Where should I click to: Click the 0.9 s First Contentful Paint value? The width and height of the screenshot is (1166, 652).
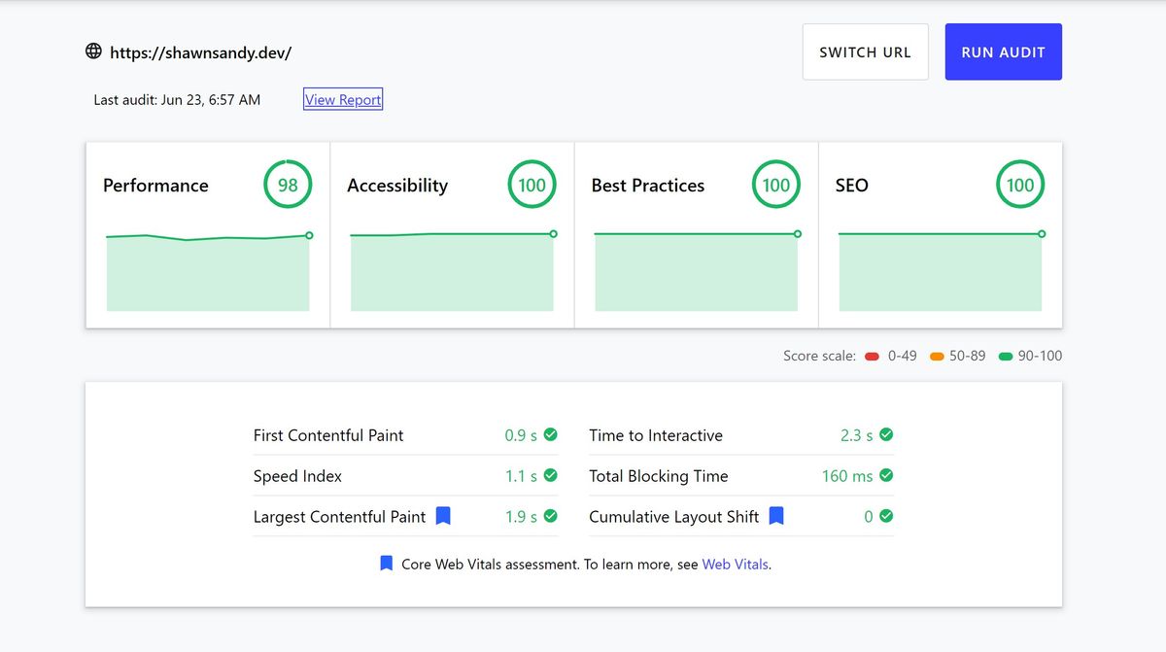click(521, 435)
